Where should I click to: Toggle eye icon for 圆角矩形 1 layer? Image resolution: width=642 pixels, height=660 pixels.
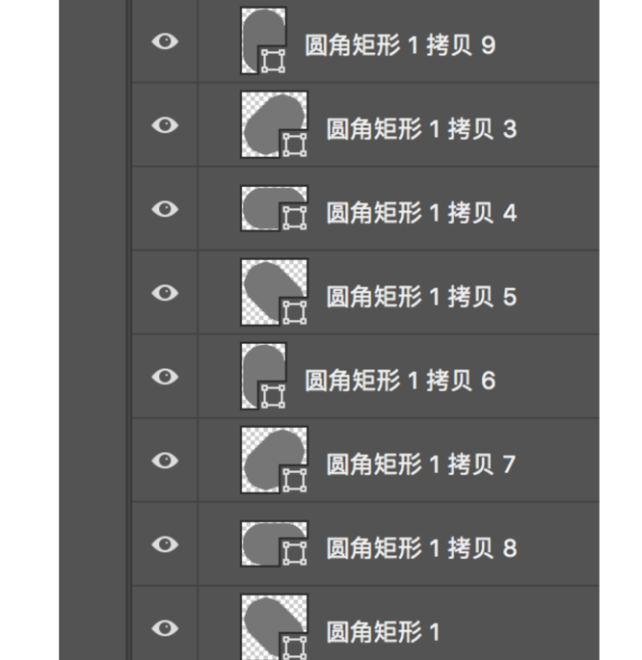[x=166, y=628]
